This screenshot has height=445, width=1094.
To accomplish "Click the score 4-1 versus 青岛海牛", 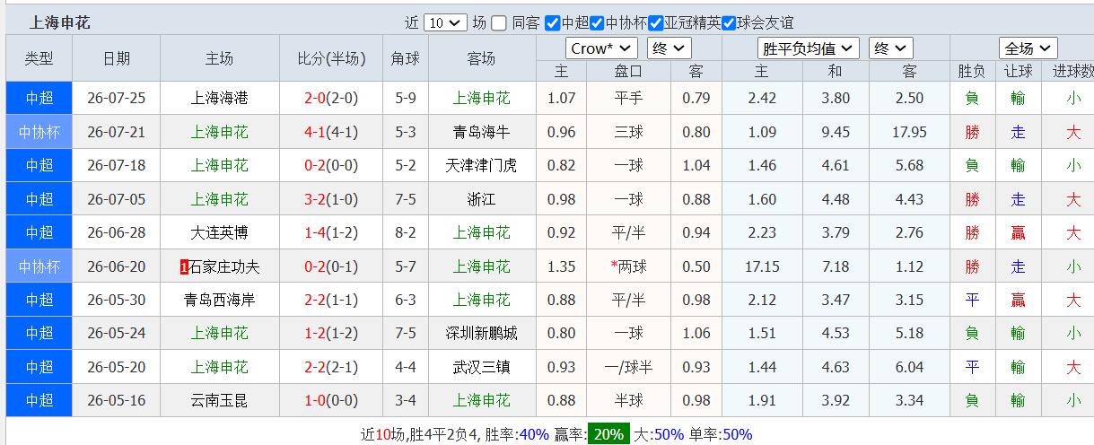I will [x=314, y=132].
